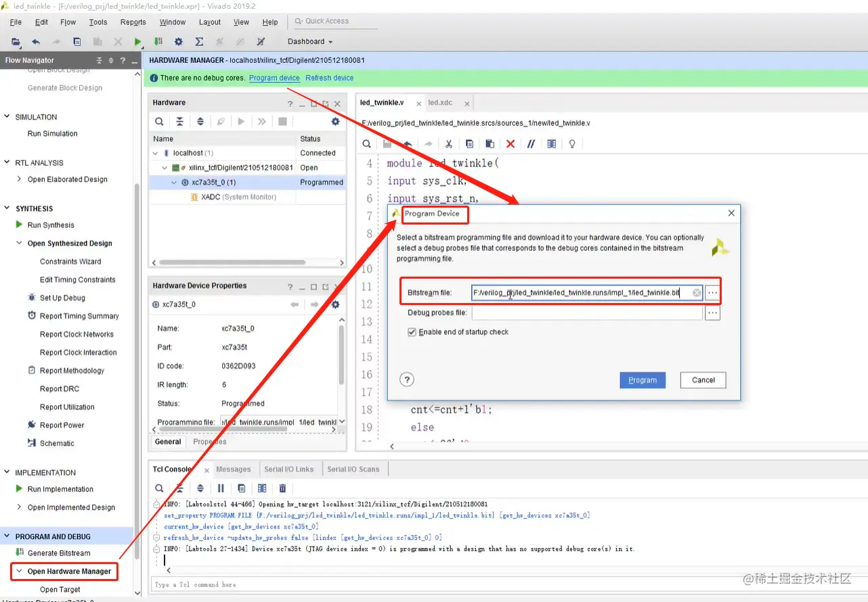The height and width of the screenshot is (602, 868).
Task: Click lightbulb icon in editor toolbar
Action: pyautogui.click(x=572, y=144)
